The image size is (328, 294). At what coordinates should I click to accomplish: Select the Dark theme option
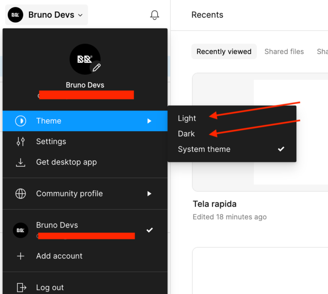pos(187,134)
